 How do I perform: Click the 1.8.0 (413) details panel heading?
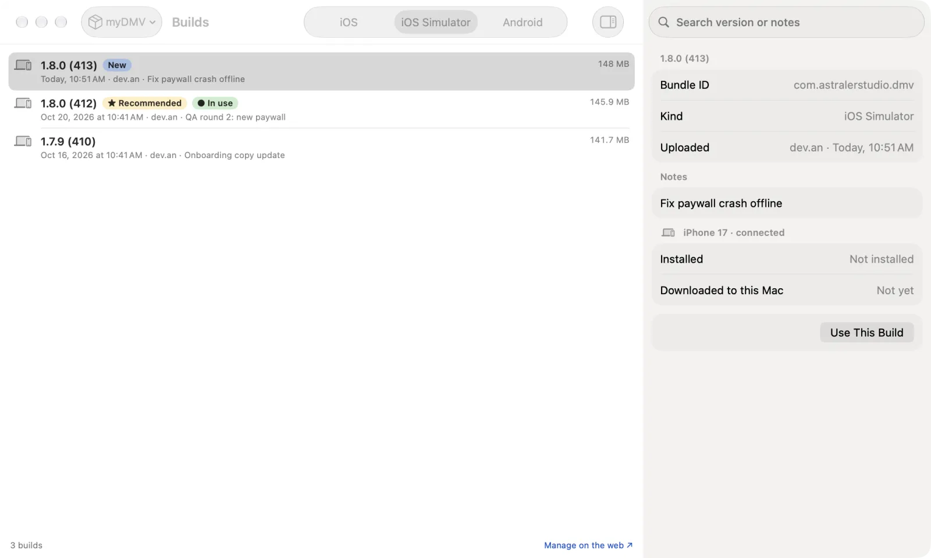pos(684,59)
